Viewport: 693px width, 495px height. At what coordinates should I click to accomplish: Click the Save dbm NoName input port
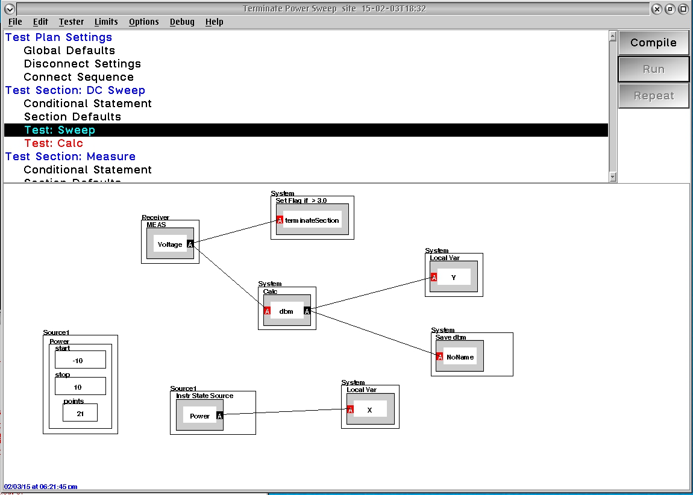pyautogui.click(x=440, y=356)
